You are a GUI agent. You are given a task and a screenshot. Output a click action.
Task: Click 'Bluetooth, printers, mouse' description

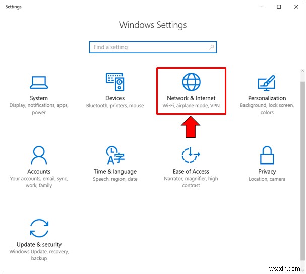click(115, 106)
